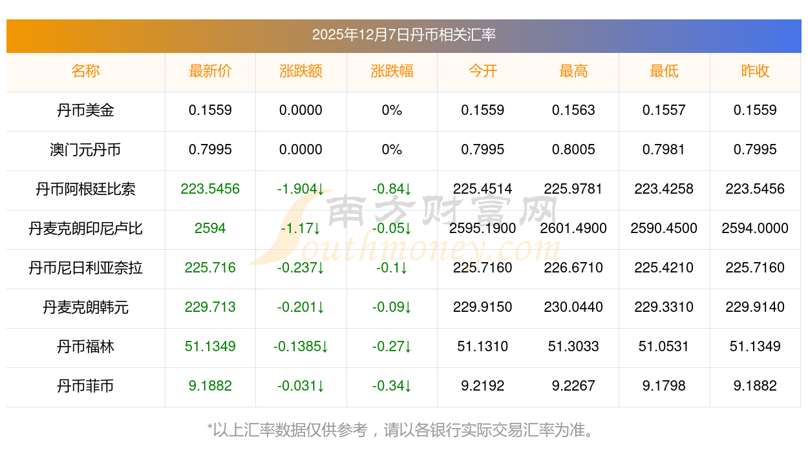This screenshot has height=450, width=808.
Task: Click the 丹币美金 row name
Action: (85, 110)
